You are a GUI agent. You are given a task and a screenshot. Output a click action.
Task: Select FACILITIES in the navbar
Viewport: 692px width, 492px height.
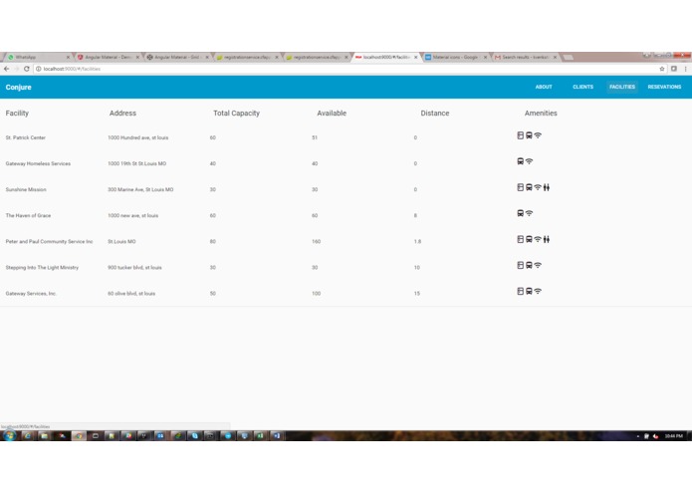pyautogui.click(x=622, y=87)
